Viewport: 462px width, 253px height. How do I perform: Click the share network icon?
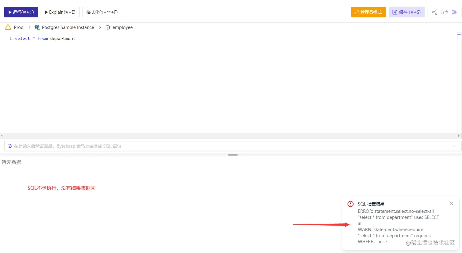pos(435,12)
